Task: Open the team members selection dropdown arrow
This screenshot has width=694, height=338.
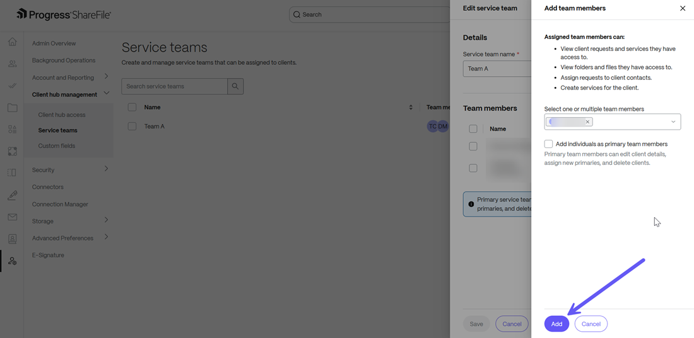Action: pyautogui.click(x=673, y=122)
